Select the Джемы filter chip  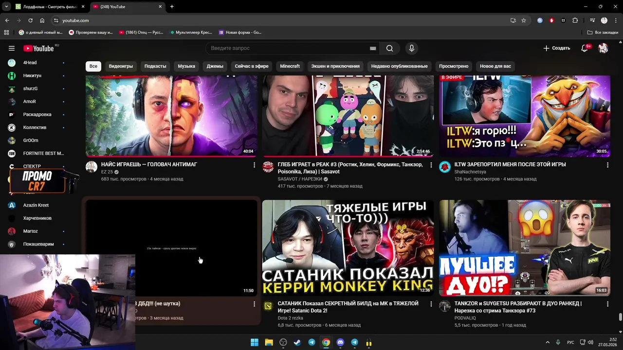(x=215, y=66)
